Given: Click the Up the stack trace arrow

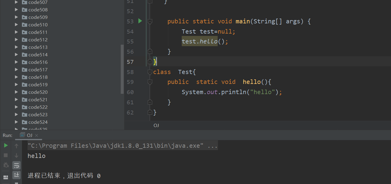Looking at the screenshot, I should (16, 146).
